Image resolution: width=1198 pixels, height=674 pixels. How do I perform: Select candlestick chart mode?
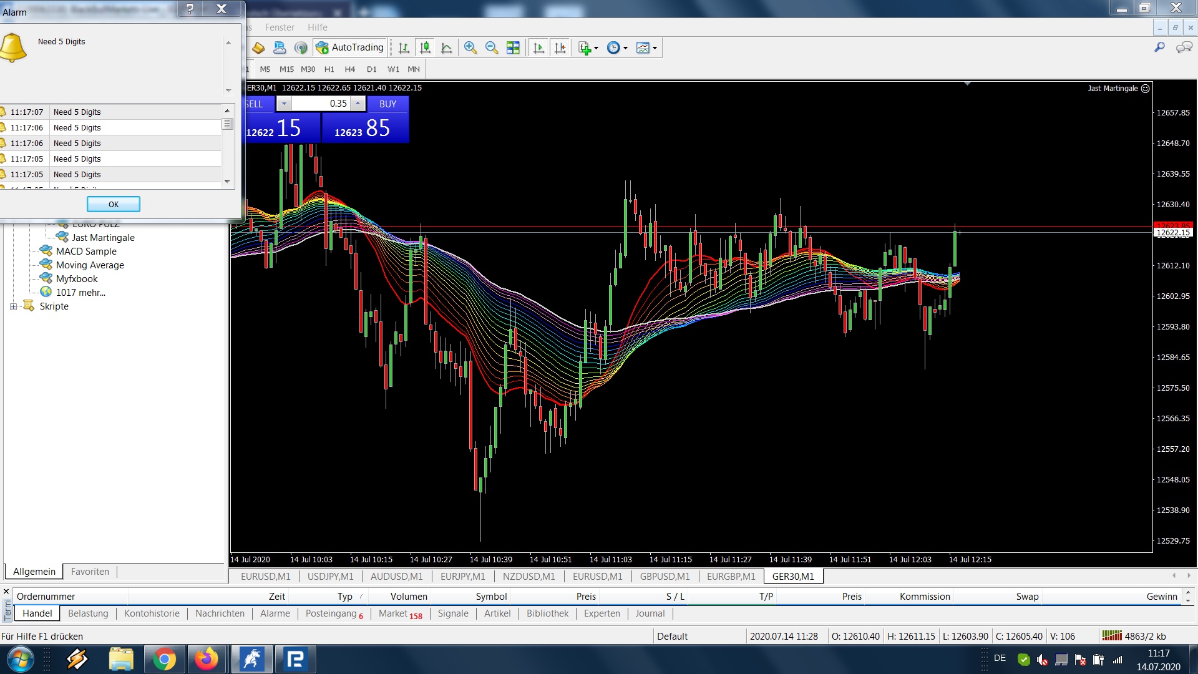coord(425,47)
